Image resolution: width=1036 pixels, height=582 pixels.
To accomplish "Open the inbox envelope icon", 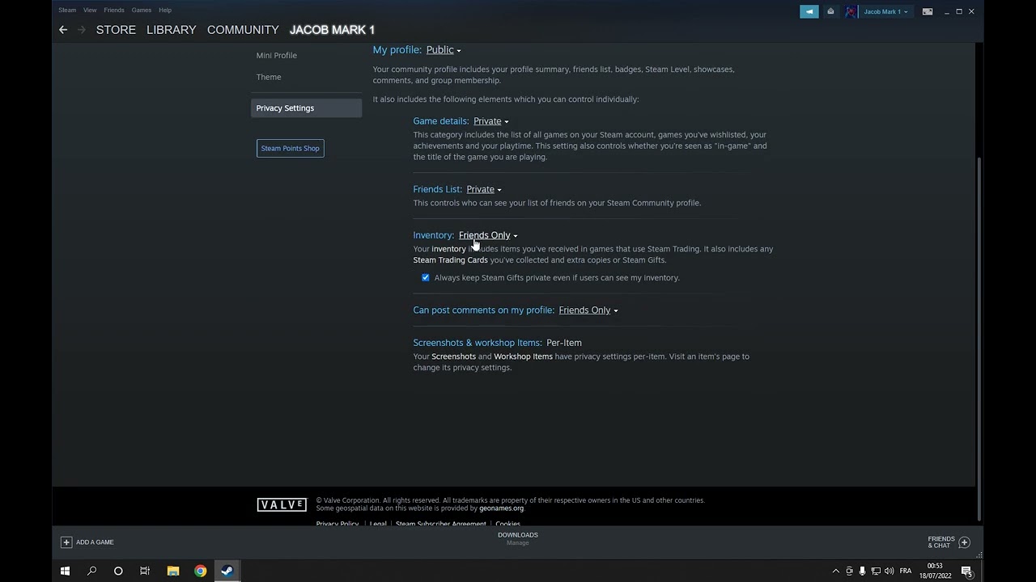I will coord(830,11).
